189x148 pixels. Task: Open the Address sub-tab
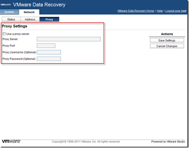30,19
